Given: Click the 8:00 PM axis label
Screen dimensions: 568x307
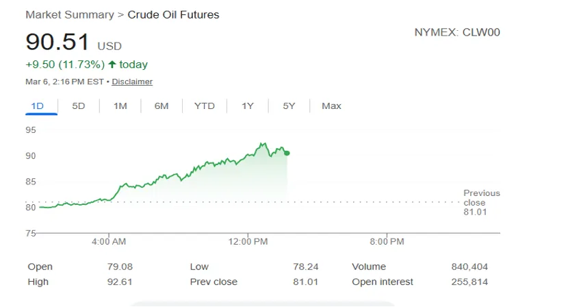Looking at the screenshot, I should pos(387,241).
